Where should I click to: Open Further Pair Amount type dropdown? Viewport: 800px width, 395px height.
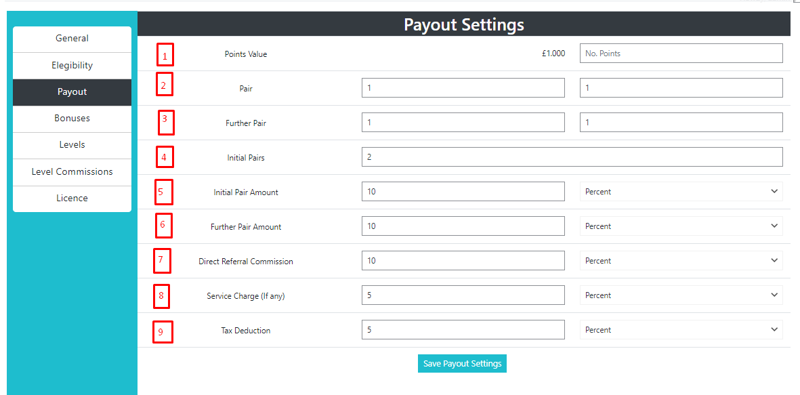pyautogui.click(x=681, y=226)
